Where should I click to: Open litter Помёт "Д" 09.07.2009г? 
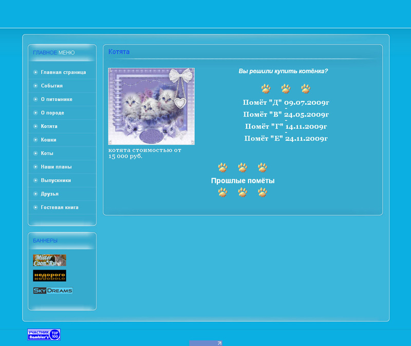(286, 102)
